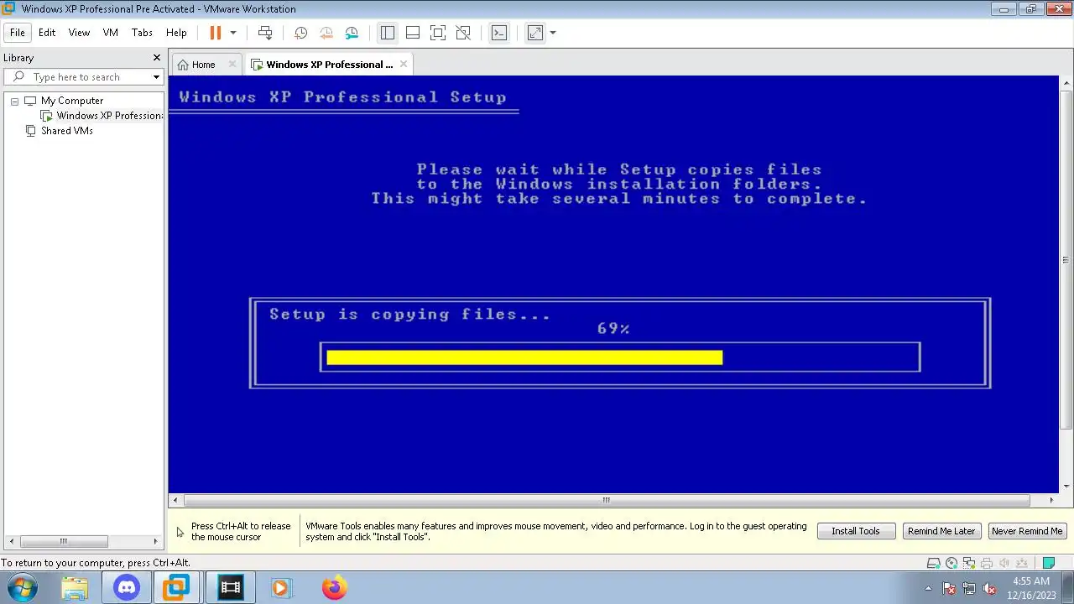The height and width of the screenshot is (604, 1074).
Task: Close the Windows XP Professional tab
Action: [404, 64]
